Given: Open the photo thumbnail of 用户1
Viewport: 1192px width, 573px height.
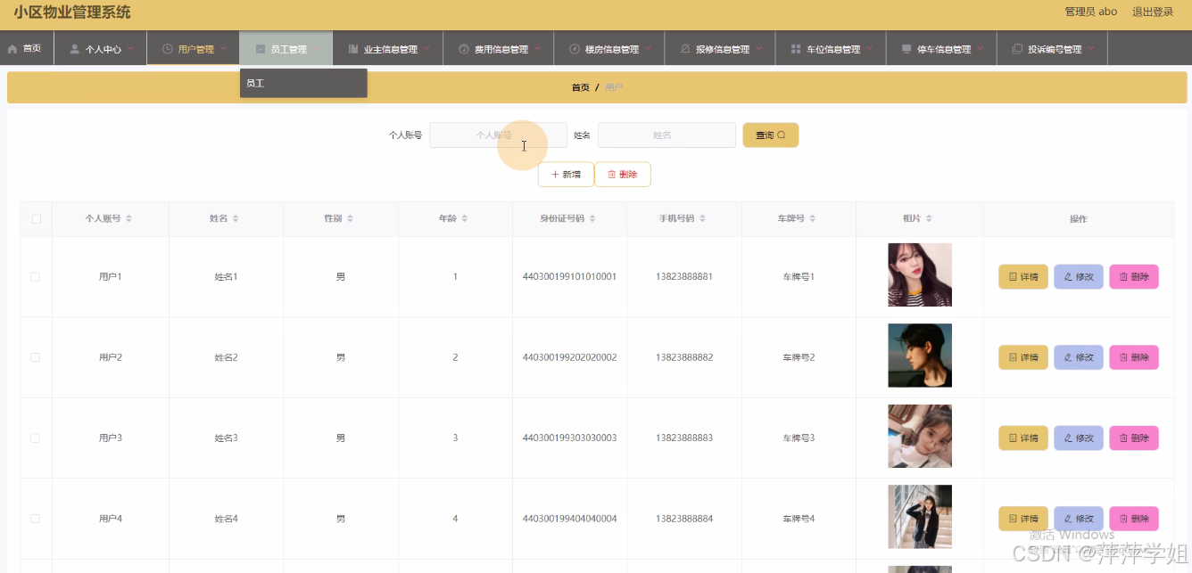Looking at the screenshot, I should (920, 274).
